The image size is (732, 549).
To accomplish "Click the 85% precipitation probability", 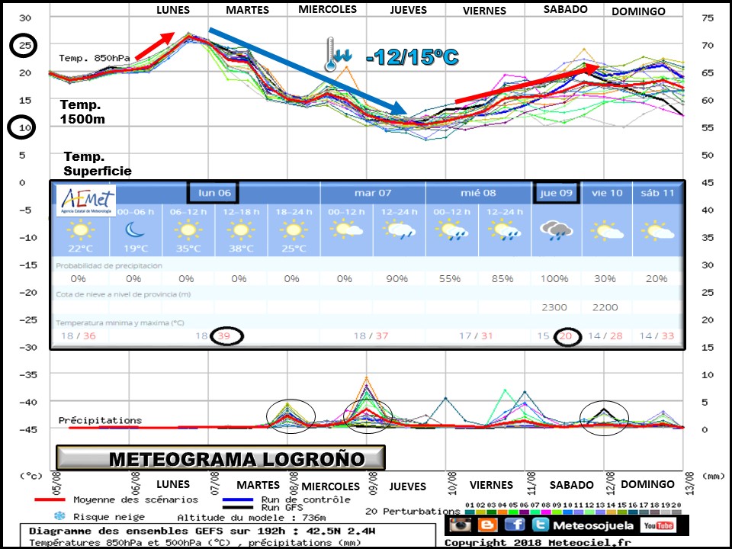I will pyautogui.click(x=502, y=279).
